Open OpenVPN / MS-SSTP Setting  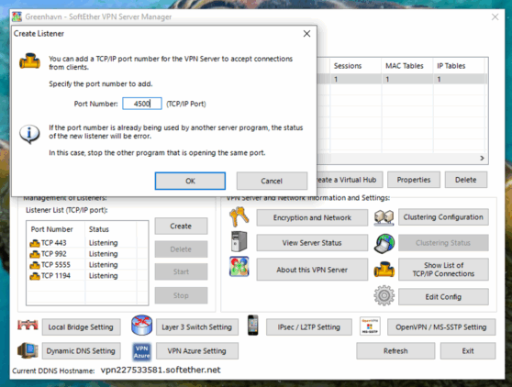coord(441,327)
